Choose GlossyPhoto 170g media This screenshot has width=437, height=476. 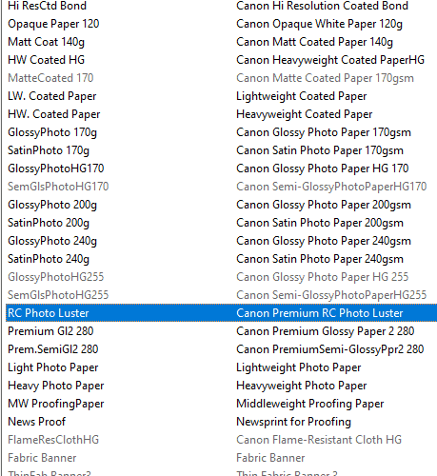(x=221, y=132)
